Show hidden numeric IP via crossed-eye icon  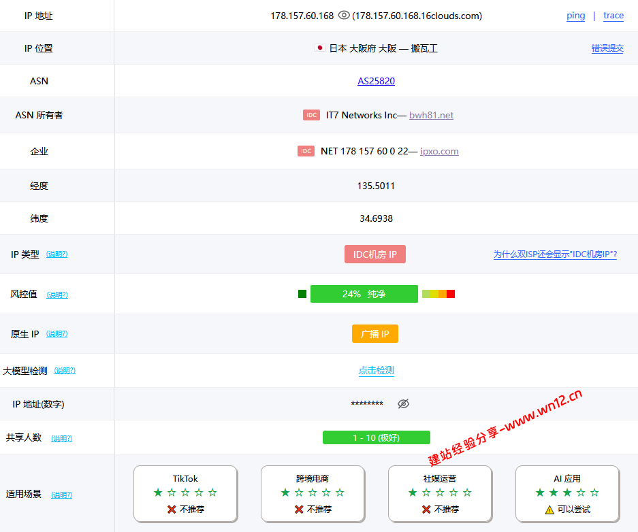403,403
